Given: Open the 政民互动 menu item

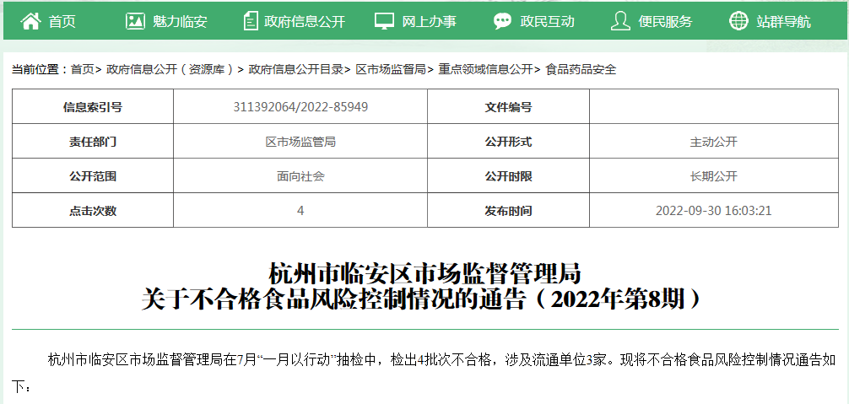Looking at the screenshot, I should [x=547, y=22].
